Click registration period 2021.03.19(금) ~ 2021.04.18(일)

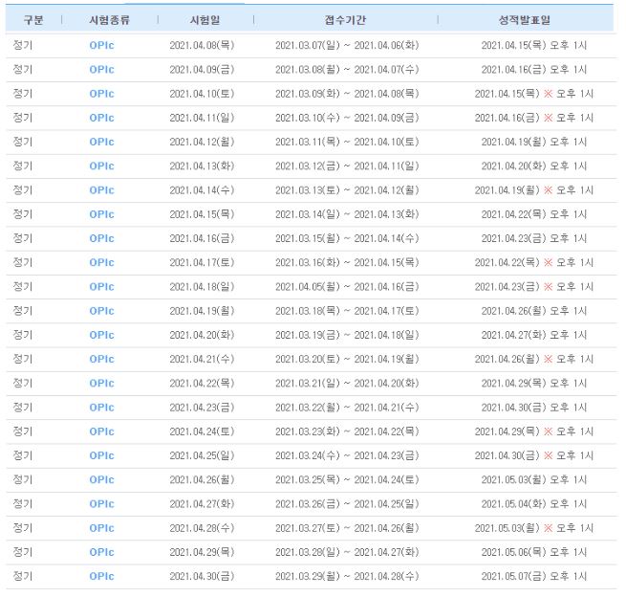(347, 335)
